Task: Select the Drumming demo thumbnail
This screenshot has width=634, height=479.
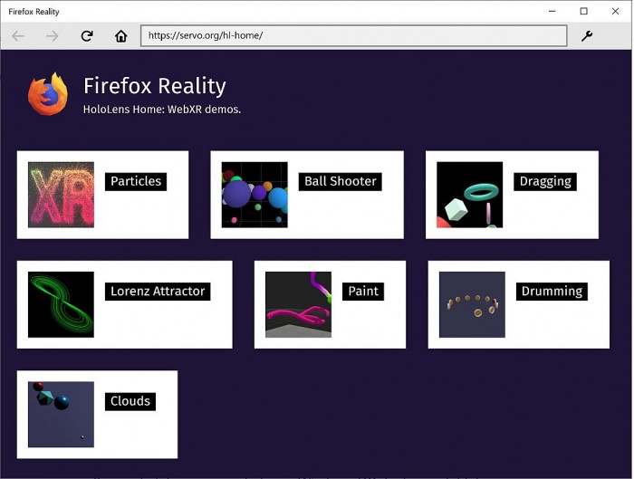Action: click(x=472, y=304)
